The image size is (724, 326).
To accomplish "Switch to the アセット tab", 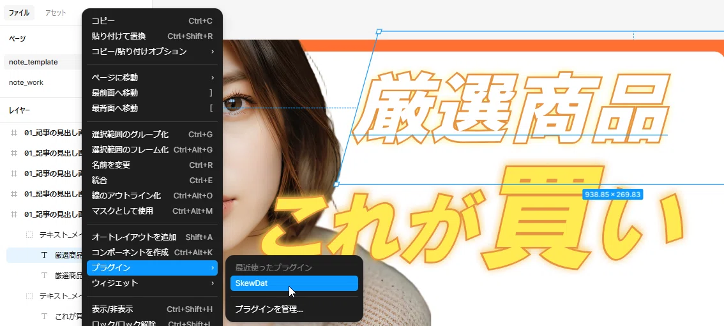I will tap(56, 13).
